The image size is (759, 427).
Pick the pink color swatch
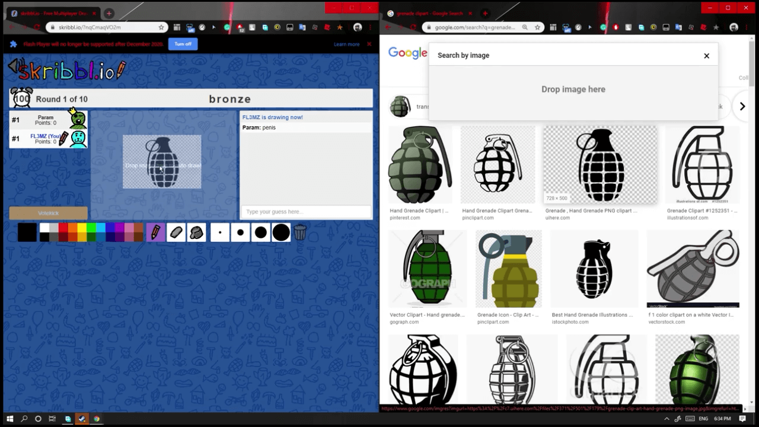tap(129, 228)
